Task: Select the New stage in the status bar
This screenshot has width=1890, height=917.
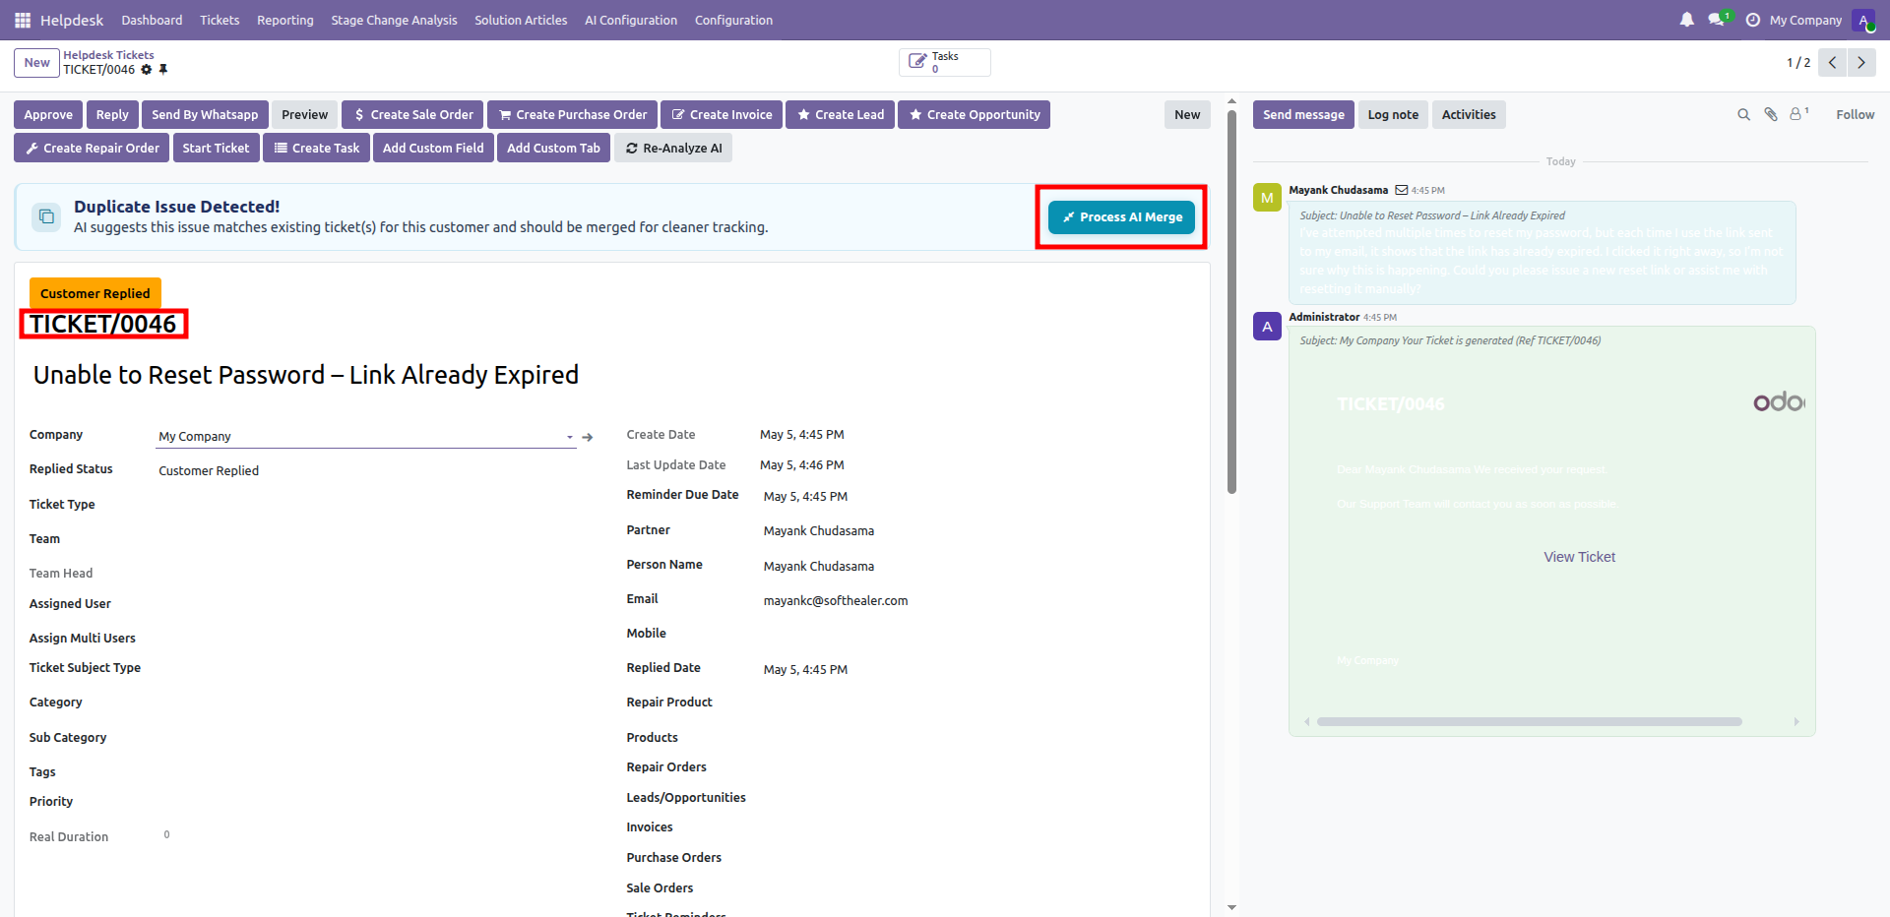Action: [x=1187, y=115]
